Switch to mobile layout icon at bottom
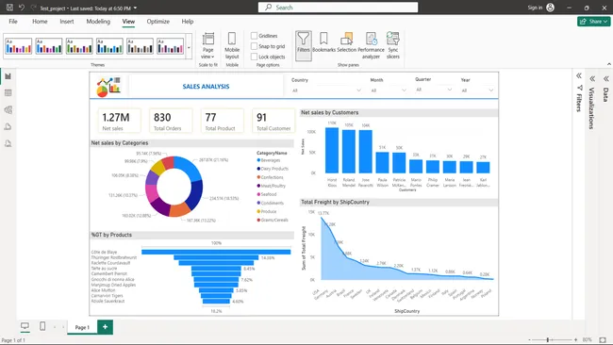Viewport: 613px width, 345px height. (42, 326)
